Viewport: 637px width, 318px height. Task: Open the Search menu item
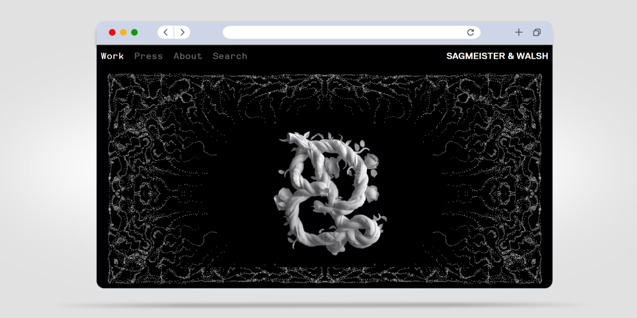pyautogui.click(x=230, y=56)
